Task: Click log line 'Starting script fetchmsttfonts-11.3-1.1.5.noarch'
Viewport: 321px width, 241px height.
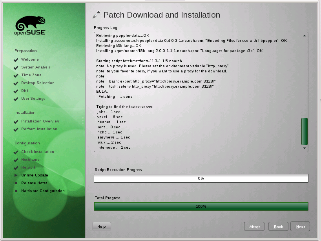Action: point(139,61)
